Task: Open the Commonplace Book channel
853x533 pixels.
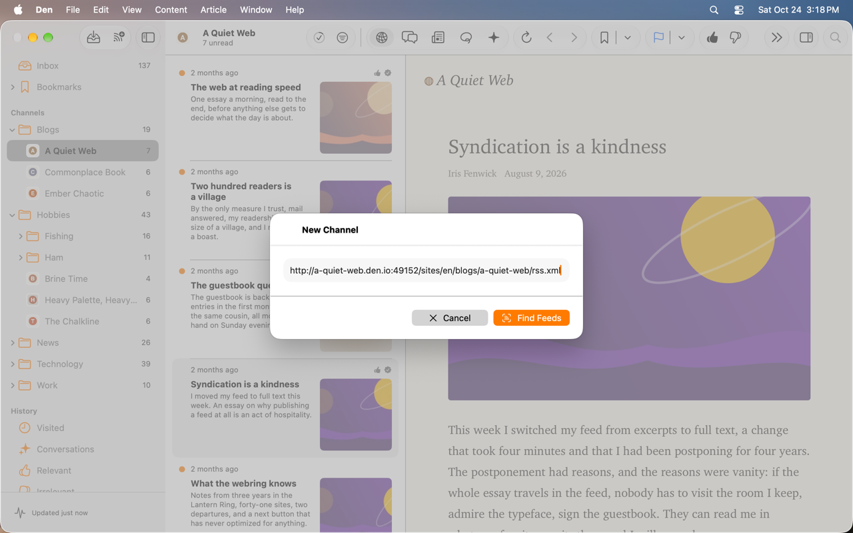Action: [83, 173]
